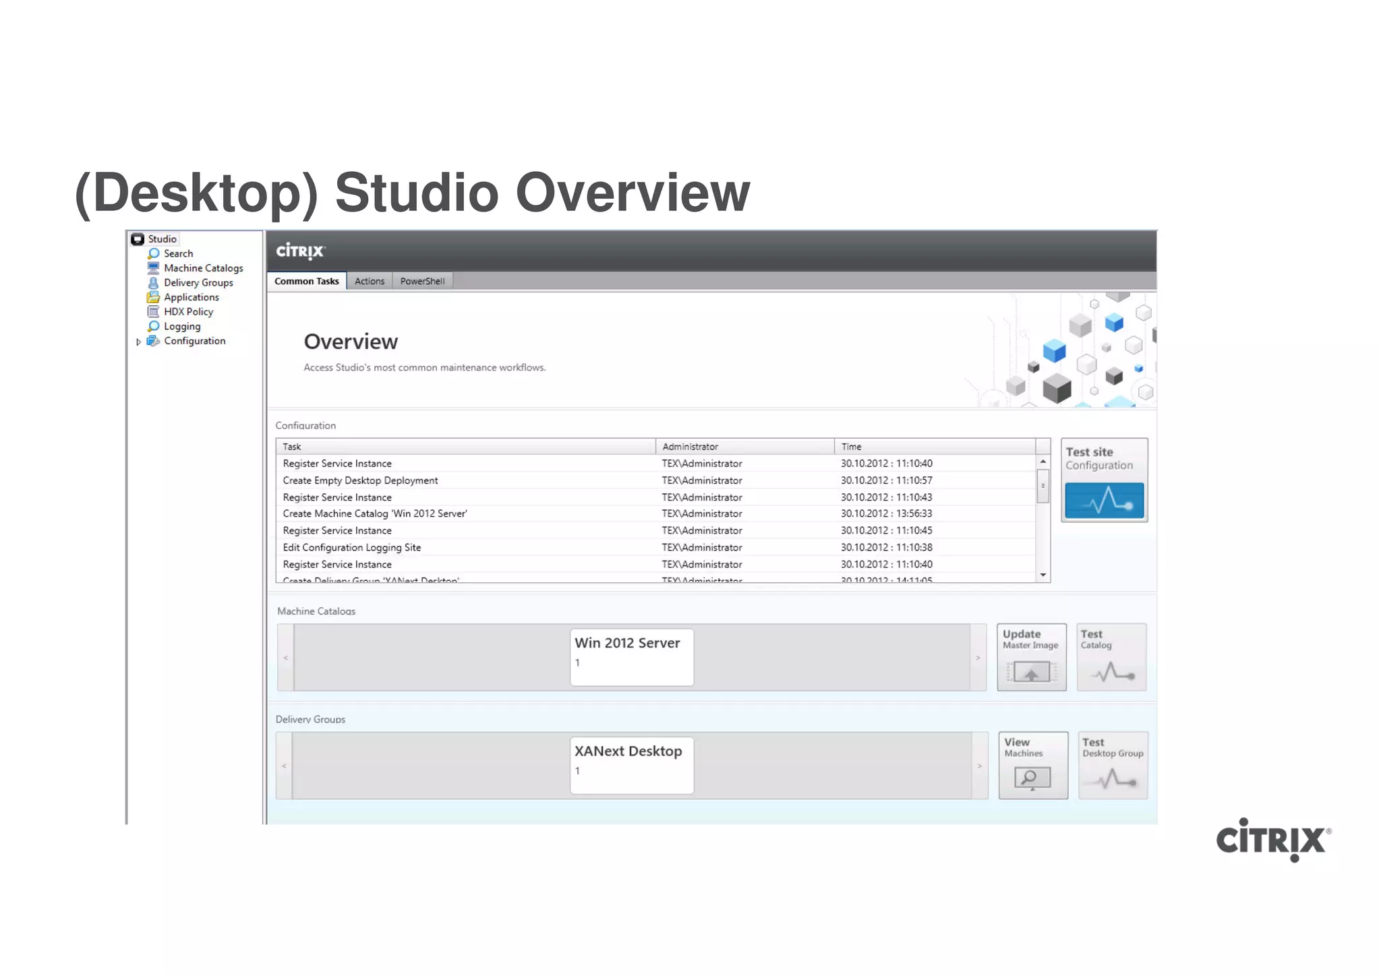
Task: Click the time 30.10.2012 : 11:10:45
Action: [886, 531]
